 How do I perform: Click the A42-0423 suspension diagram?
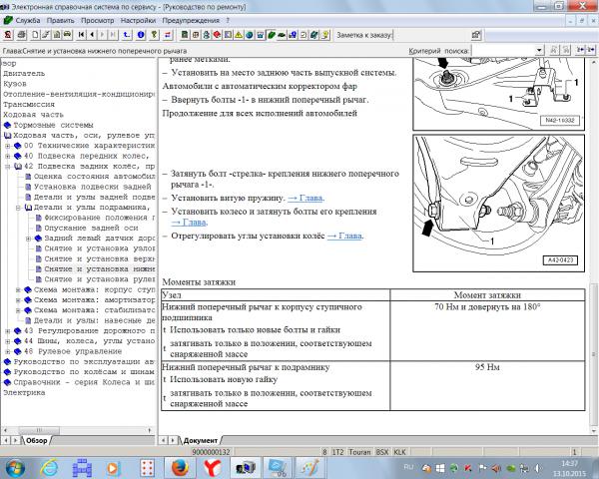[498, 203]
